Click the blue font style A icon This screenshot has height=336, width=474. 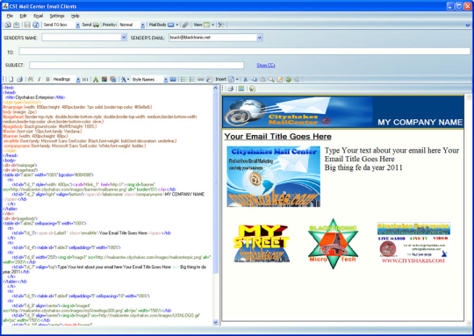click(x=124, y=79)
